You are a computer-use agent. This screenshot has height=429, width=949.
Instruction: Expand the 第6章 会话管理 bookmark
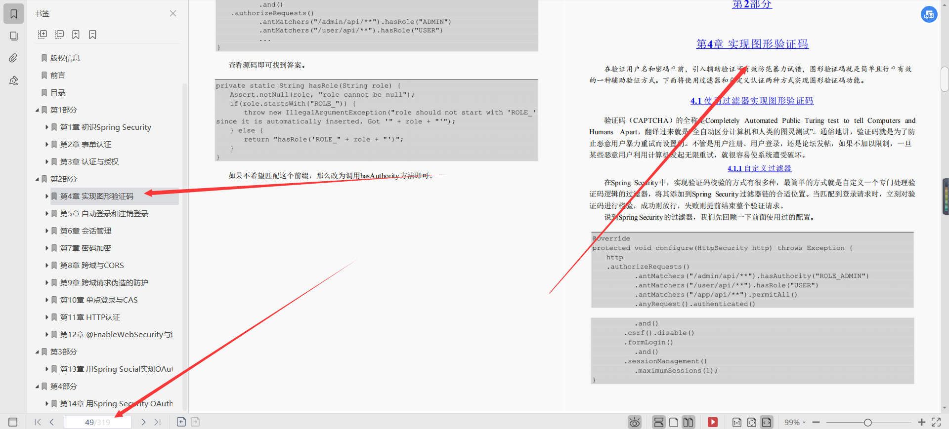[47, 231]
